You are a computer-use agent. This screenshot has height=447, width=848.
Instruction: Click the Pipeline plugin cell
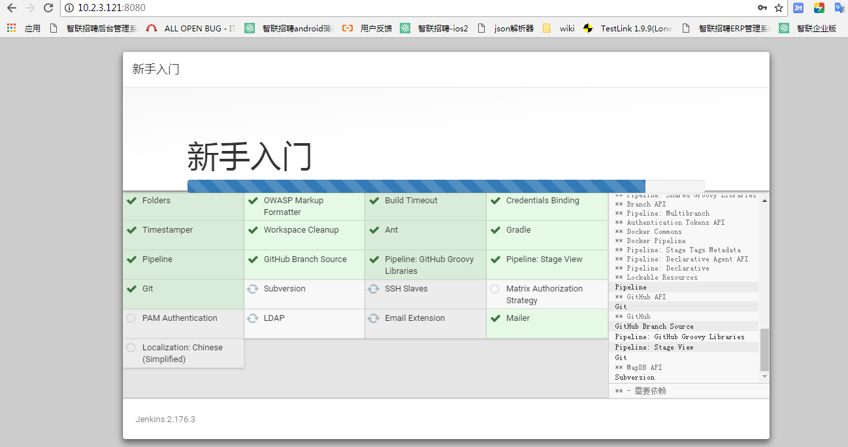point(183,265)
